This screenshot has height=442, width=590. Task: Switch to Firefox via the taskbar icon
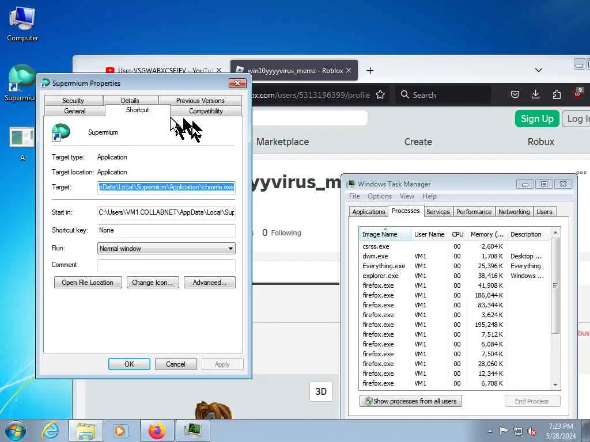157,430
